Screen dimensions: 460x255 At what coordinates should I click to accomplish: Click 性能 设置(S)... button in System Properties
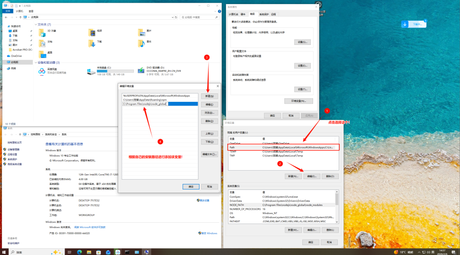302,42
